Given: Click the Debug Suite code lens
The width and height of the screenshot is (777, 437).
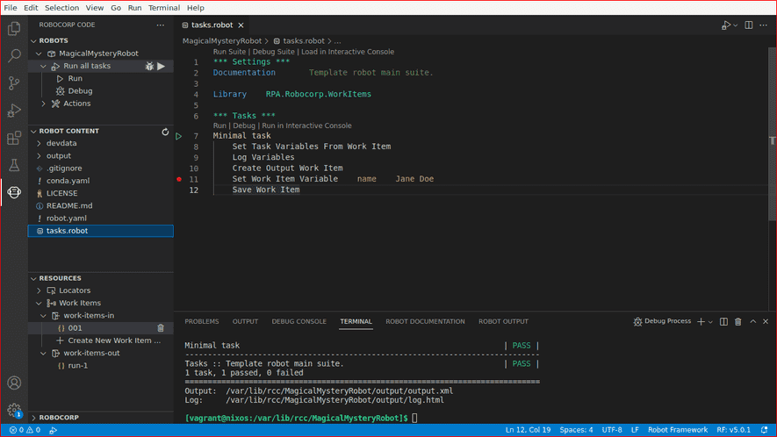Looking at the screenshot, I should point(274,52).
